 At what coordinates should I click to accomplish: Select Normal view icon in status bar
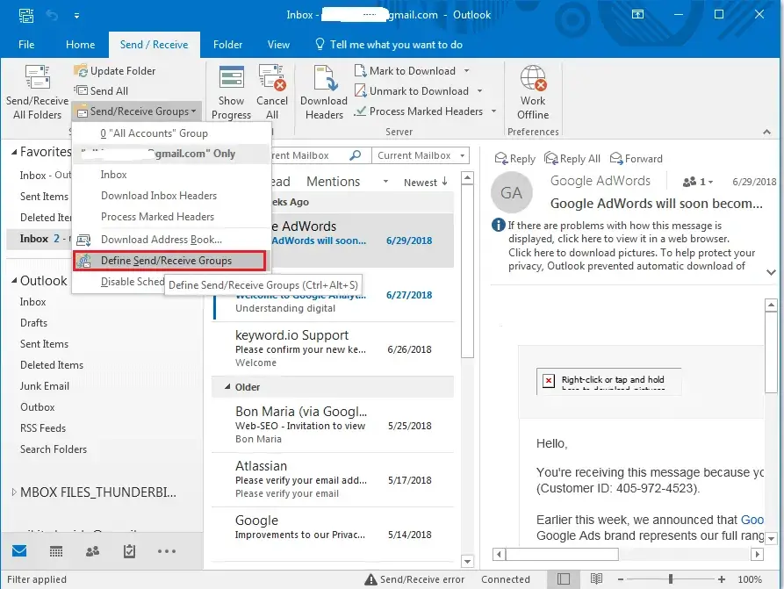click(x=564, y=579)
